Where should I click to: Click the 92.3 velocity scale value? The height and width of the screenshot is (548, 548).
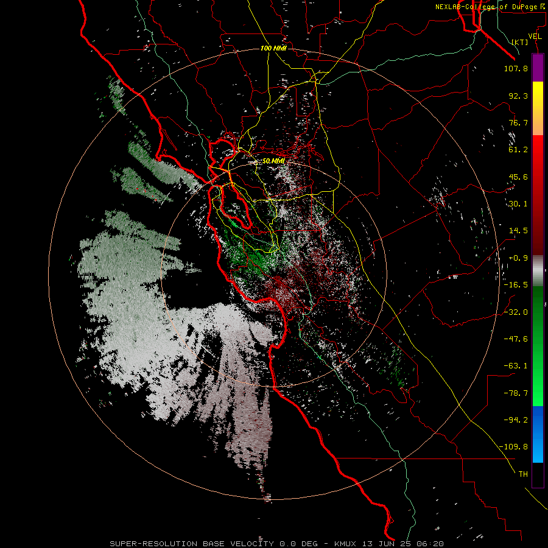tap(518, 96)
